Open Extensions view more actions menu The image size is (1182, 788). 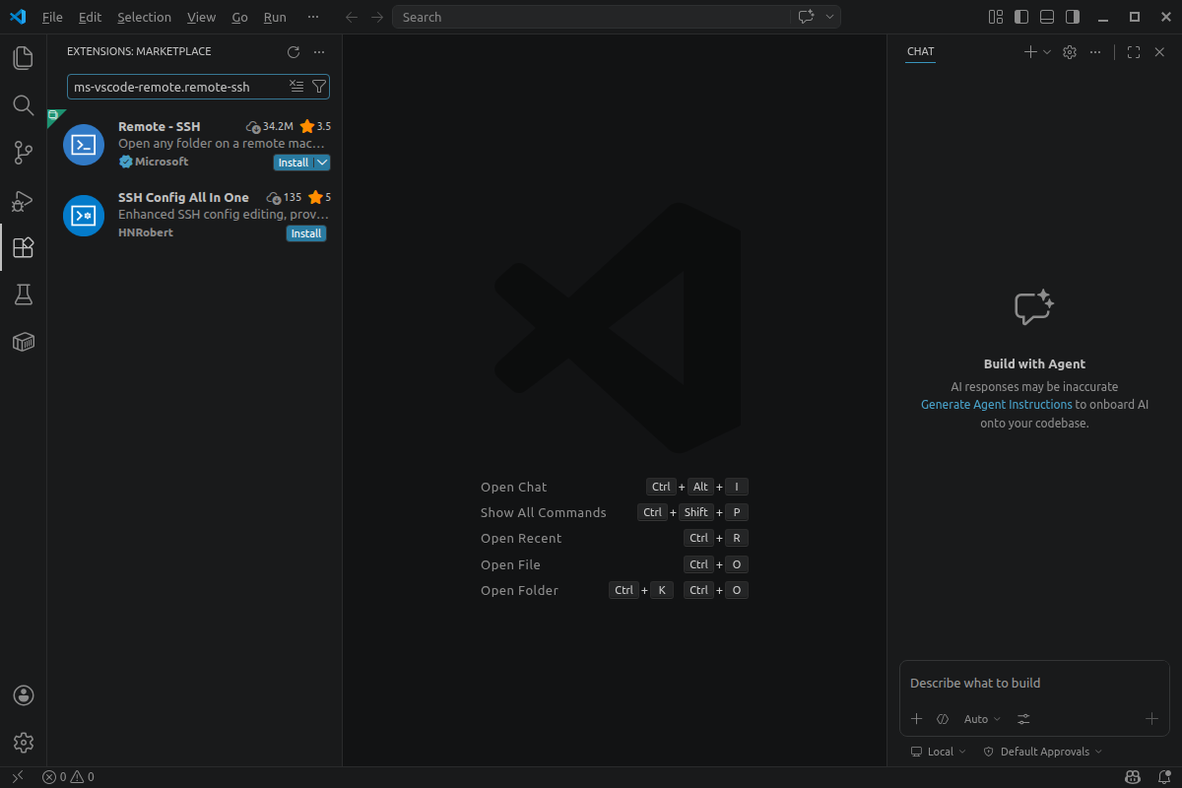coord(319,52)
